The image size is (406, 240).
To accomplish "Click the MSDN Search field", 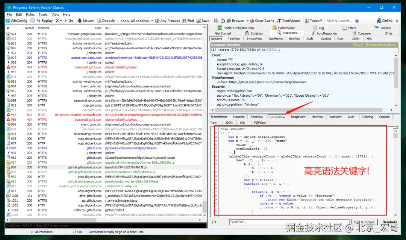I will click(339, 21).
